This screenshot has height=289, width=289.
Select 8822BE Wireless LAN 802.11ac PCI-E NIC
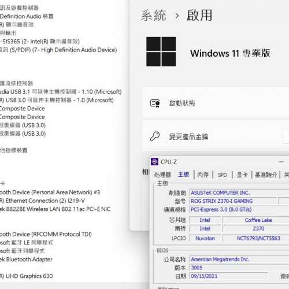[55, 209]
